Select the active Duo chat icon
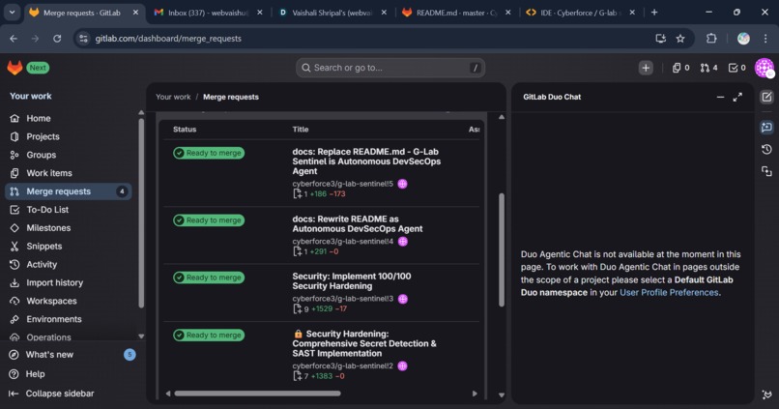Image resolution: width=779 pixels, height=409 pixels. (x=766, y=128)
